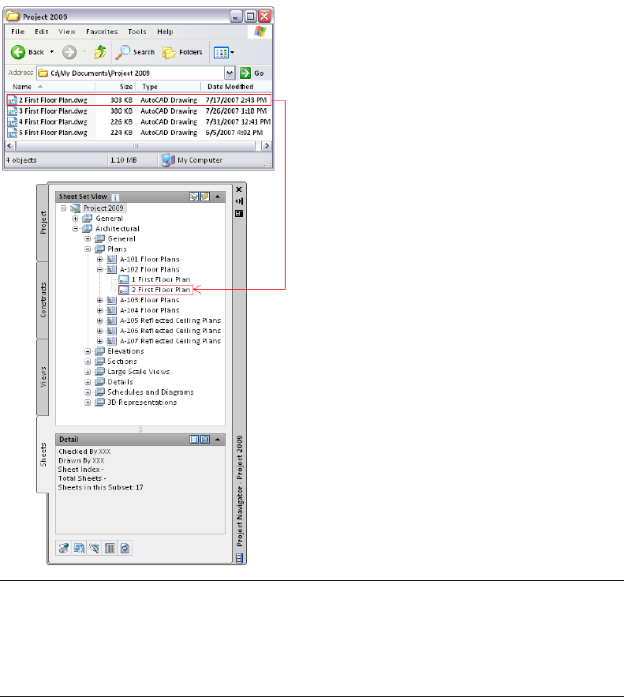Close the Project Navigator palette

239,189
